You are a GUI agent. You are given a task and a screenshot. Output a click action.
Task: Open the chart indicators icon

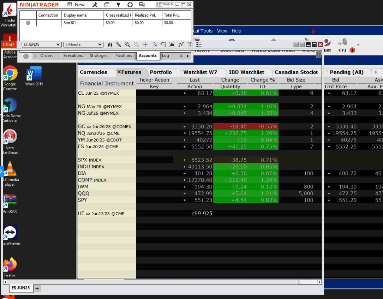click(x=172, y=44)
